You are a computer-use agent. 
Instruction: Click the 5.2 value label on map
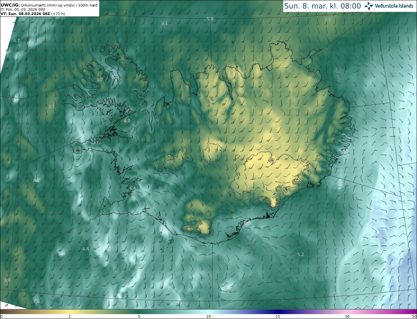(x=301, y=254)
